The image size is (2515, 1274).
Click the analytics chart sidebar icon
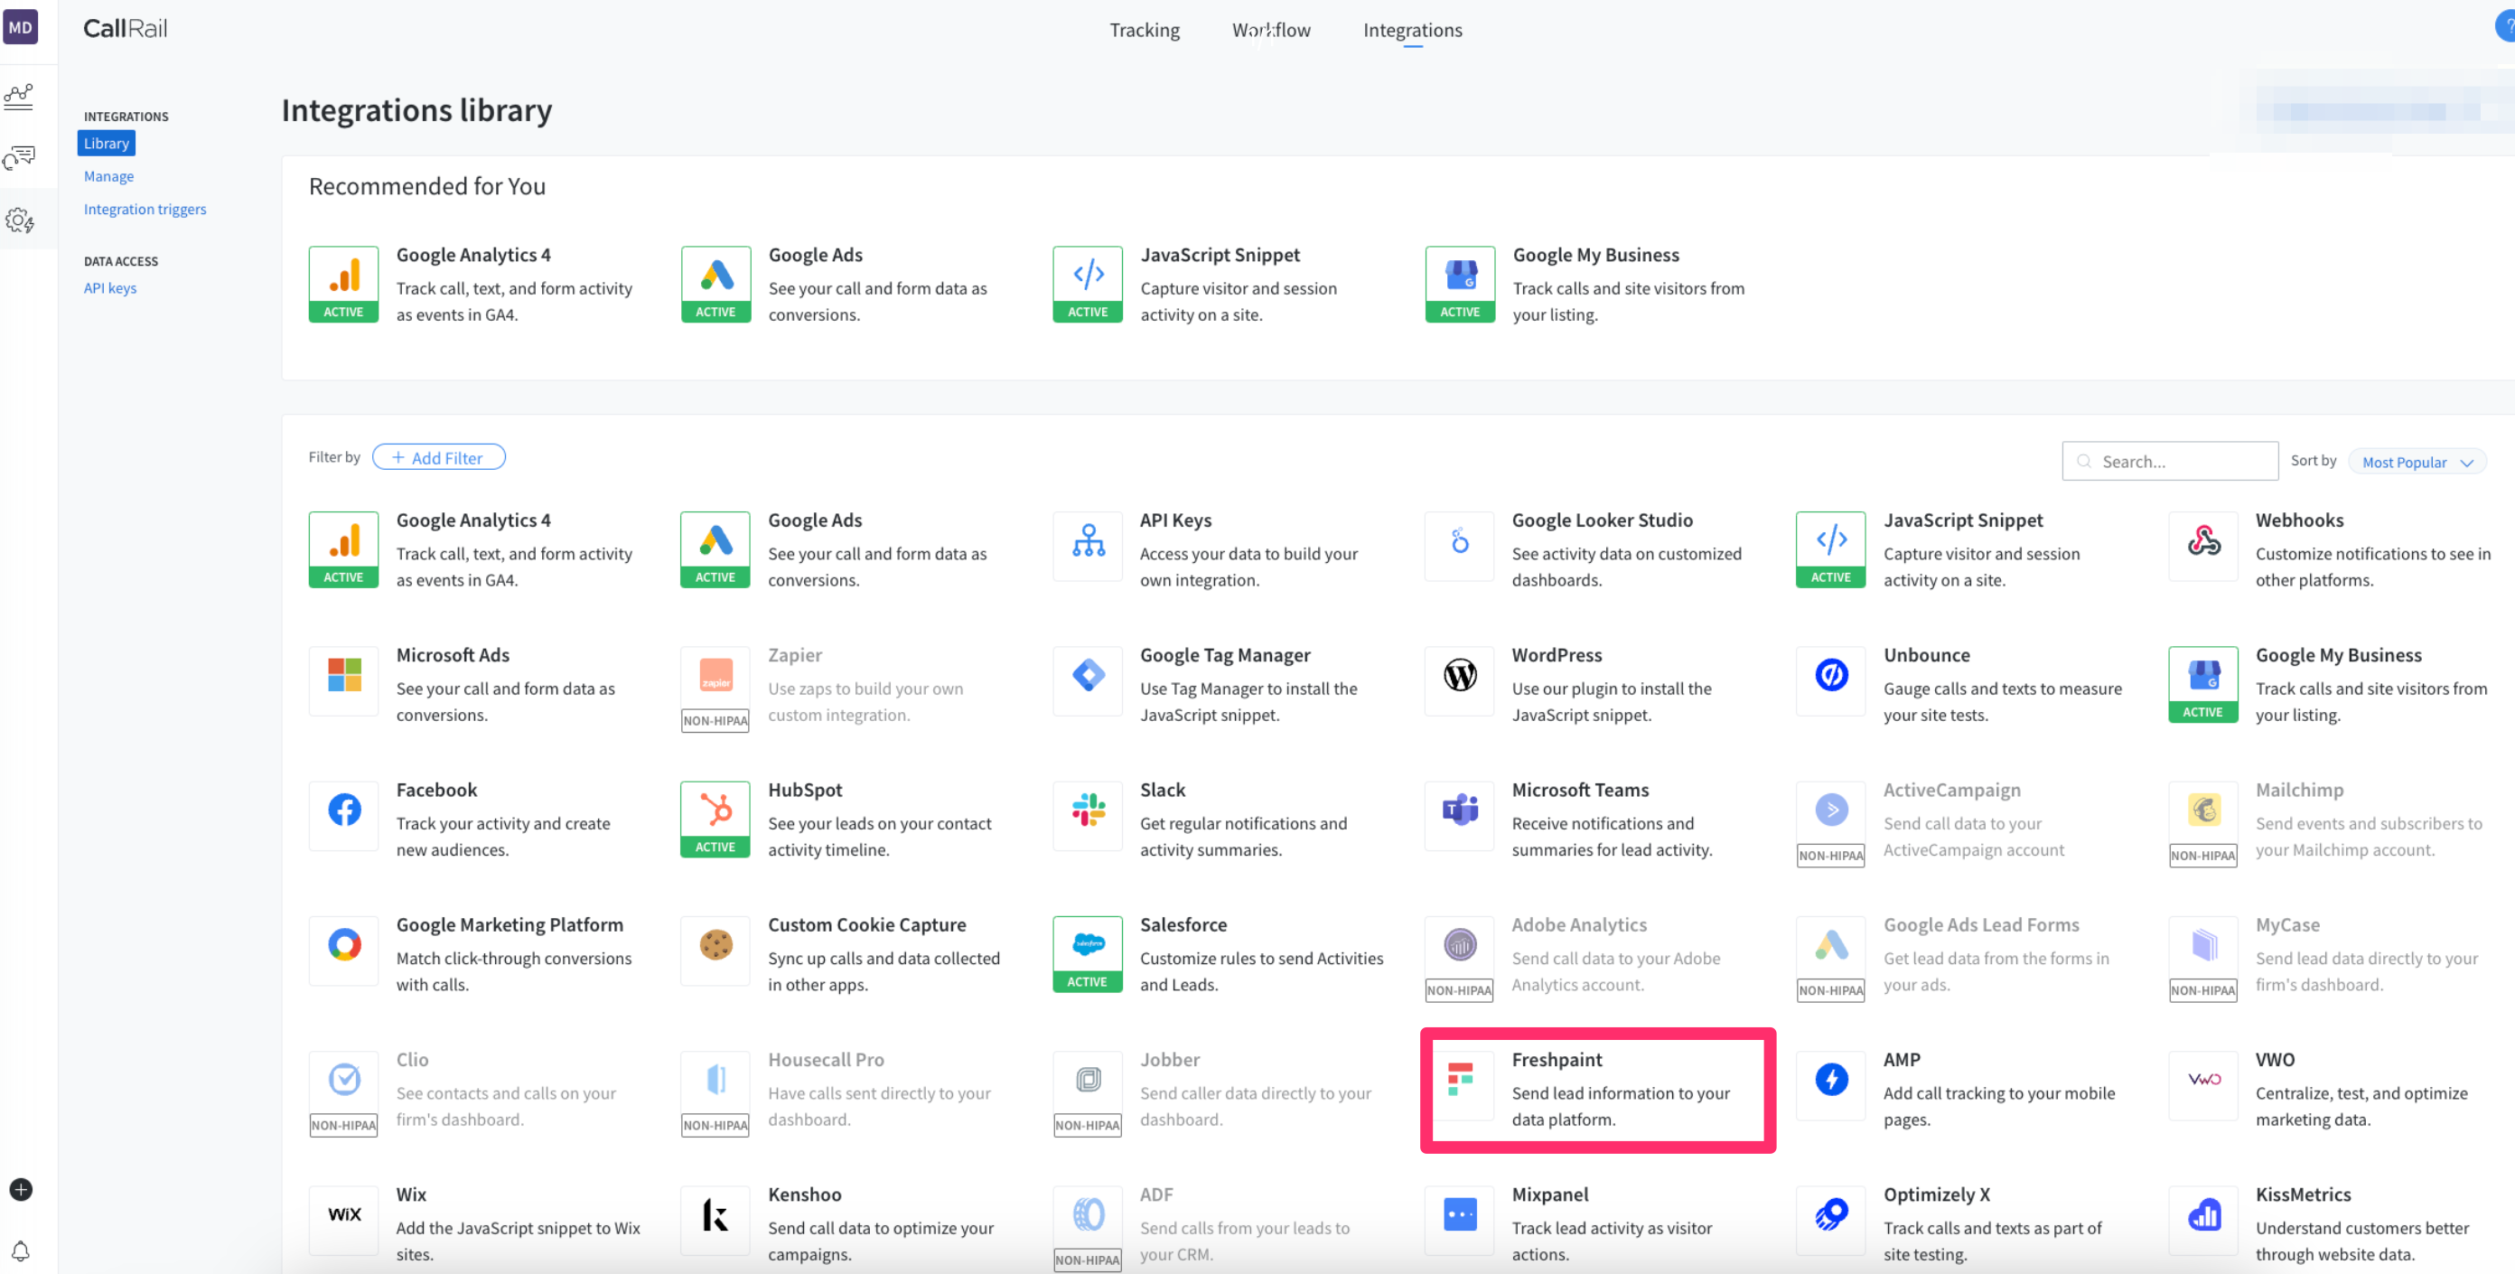point(20,96)
